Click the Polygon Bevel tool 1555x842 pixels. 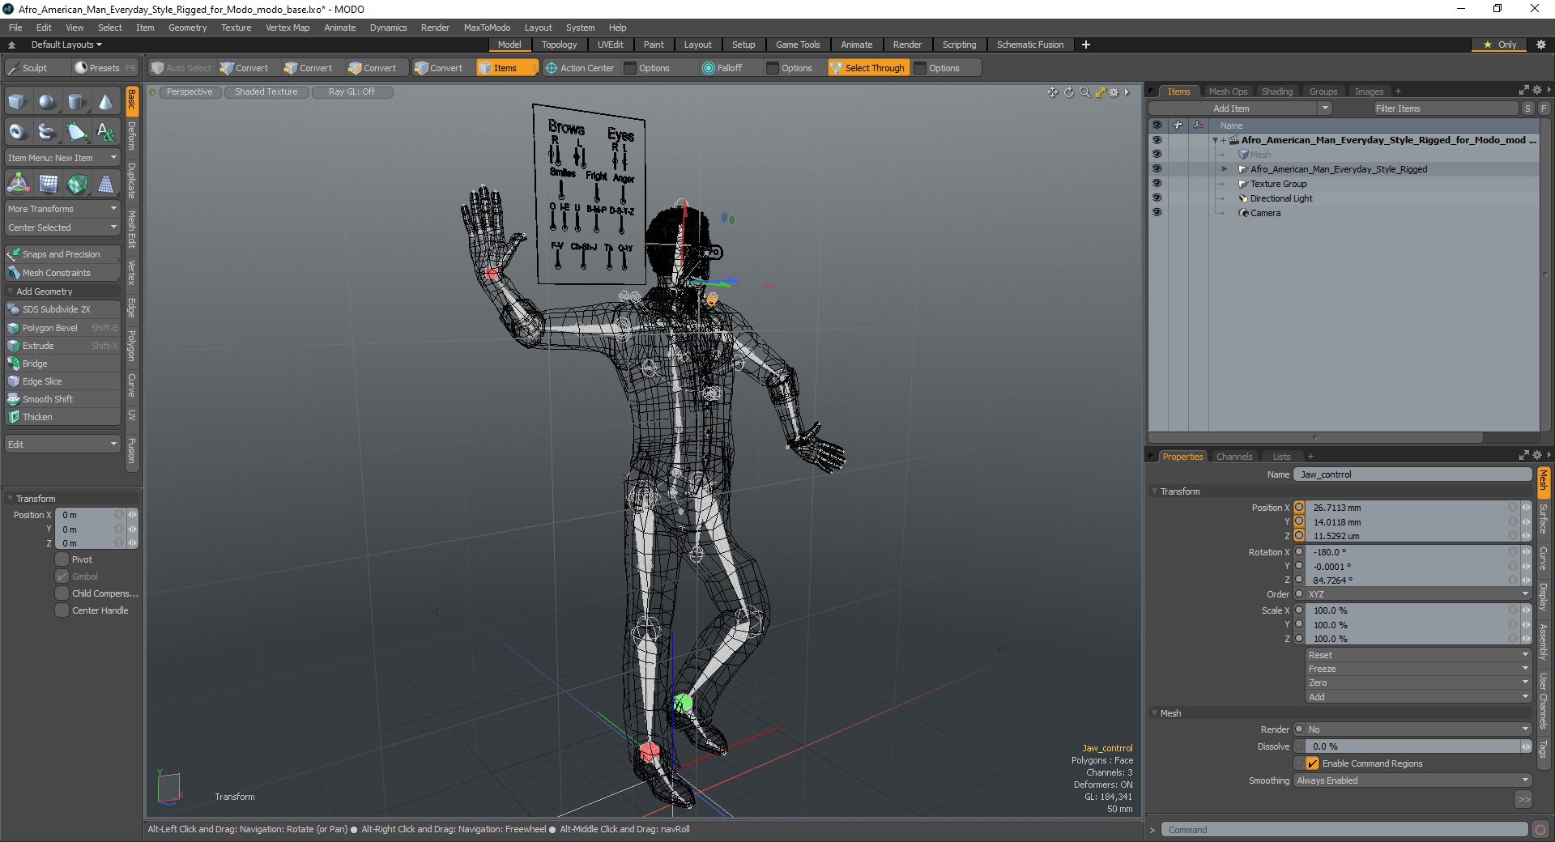63,328
